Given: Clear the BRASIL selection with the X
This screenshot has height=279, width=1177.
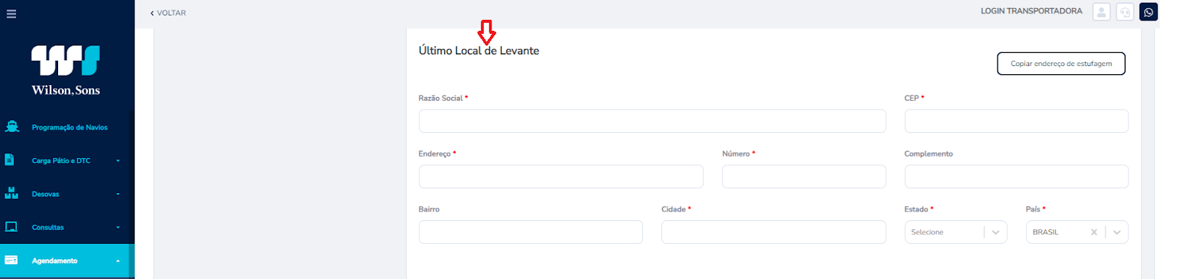Looking at the screenshot, I should coord(1094,232).
